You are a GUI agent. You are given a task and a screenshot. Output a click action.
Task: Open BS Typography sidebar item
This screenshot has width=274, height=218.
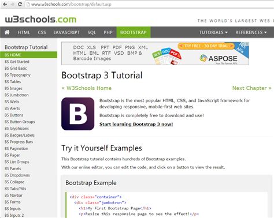point(17,75)
